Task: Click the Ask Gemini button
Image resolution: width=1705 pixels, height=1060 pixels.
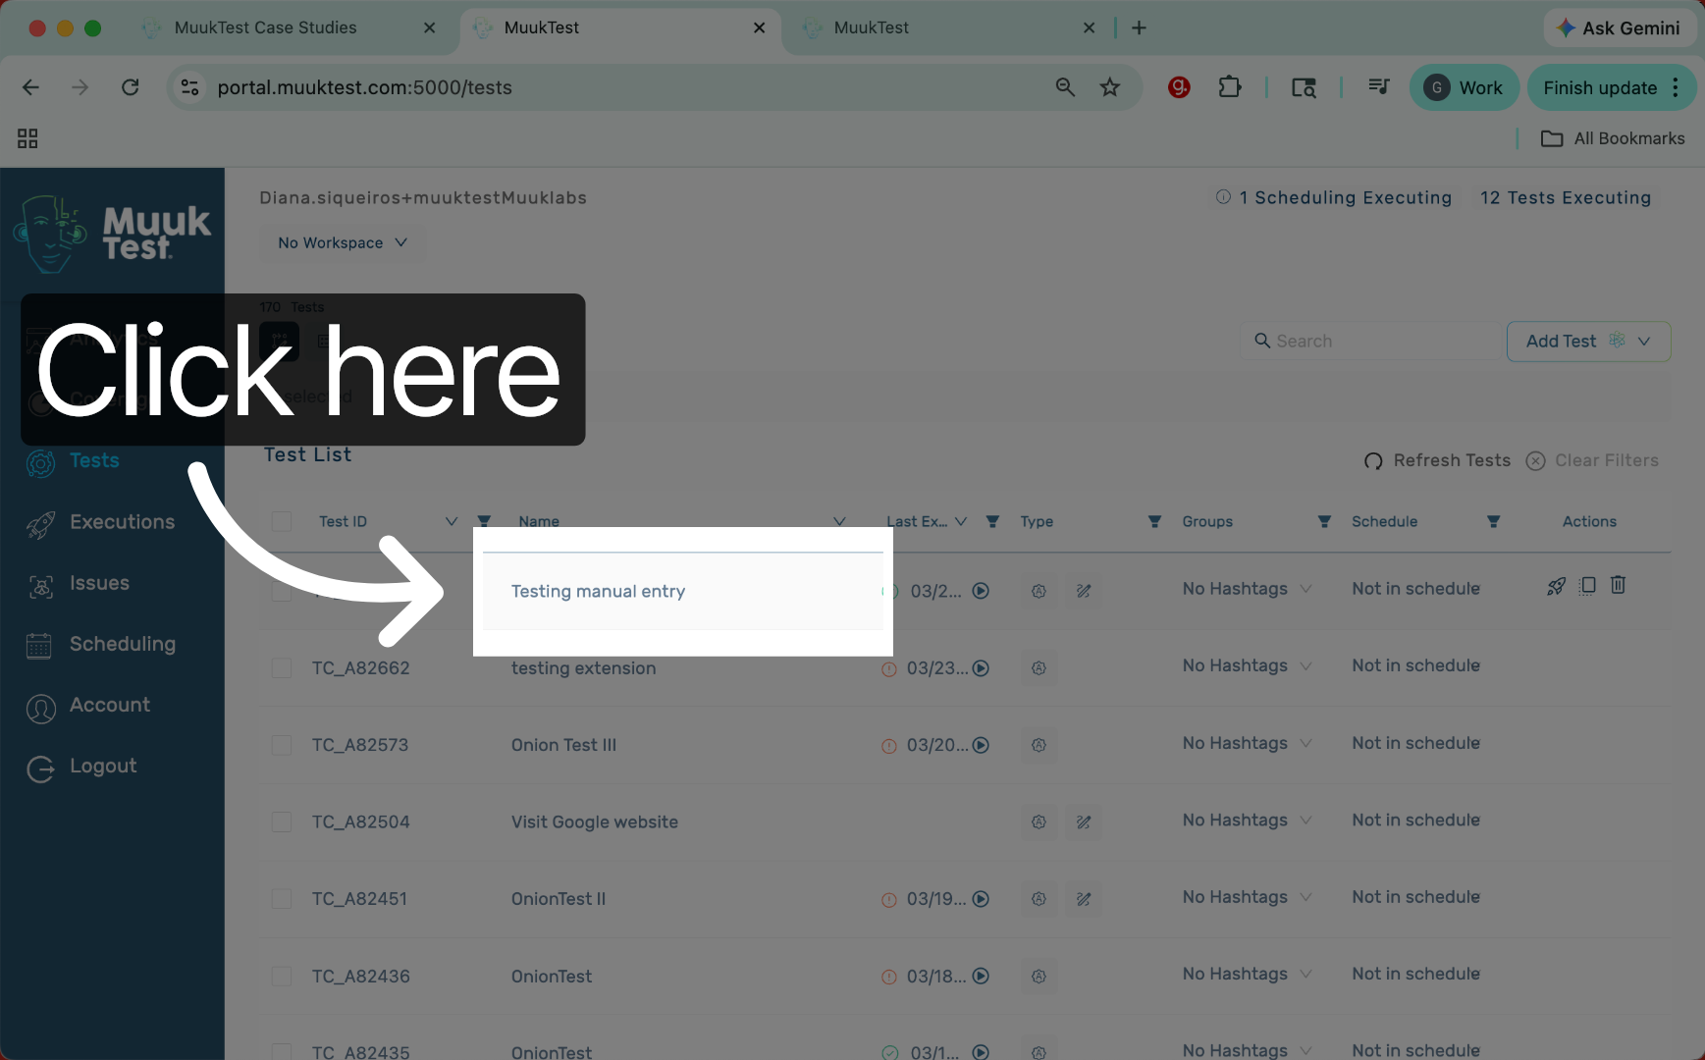Action: click(1619, 27)
